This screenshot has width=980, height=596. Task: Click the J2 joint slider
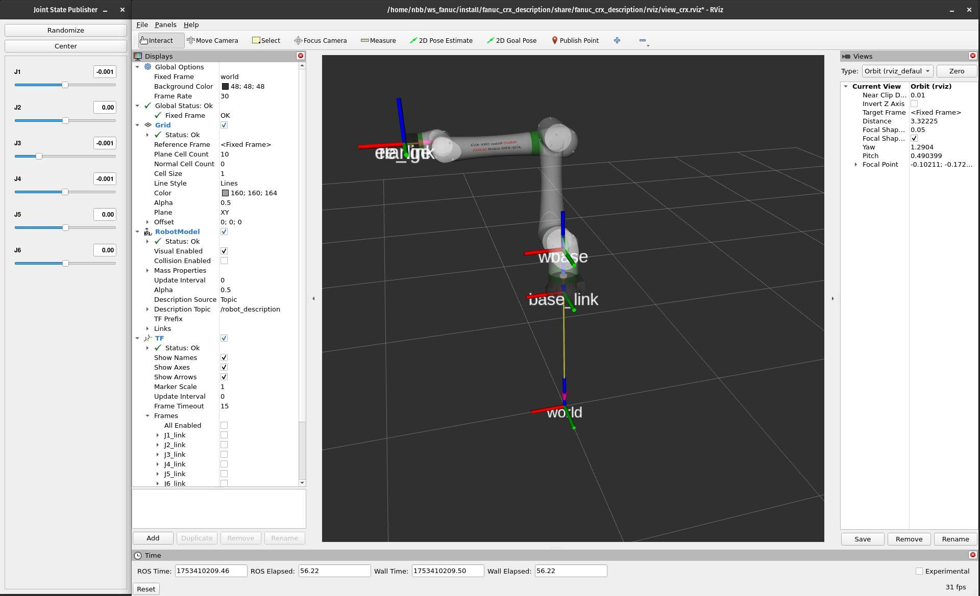(x=66, y=120)
